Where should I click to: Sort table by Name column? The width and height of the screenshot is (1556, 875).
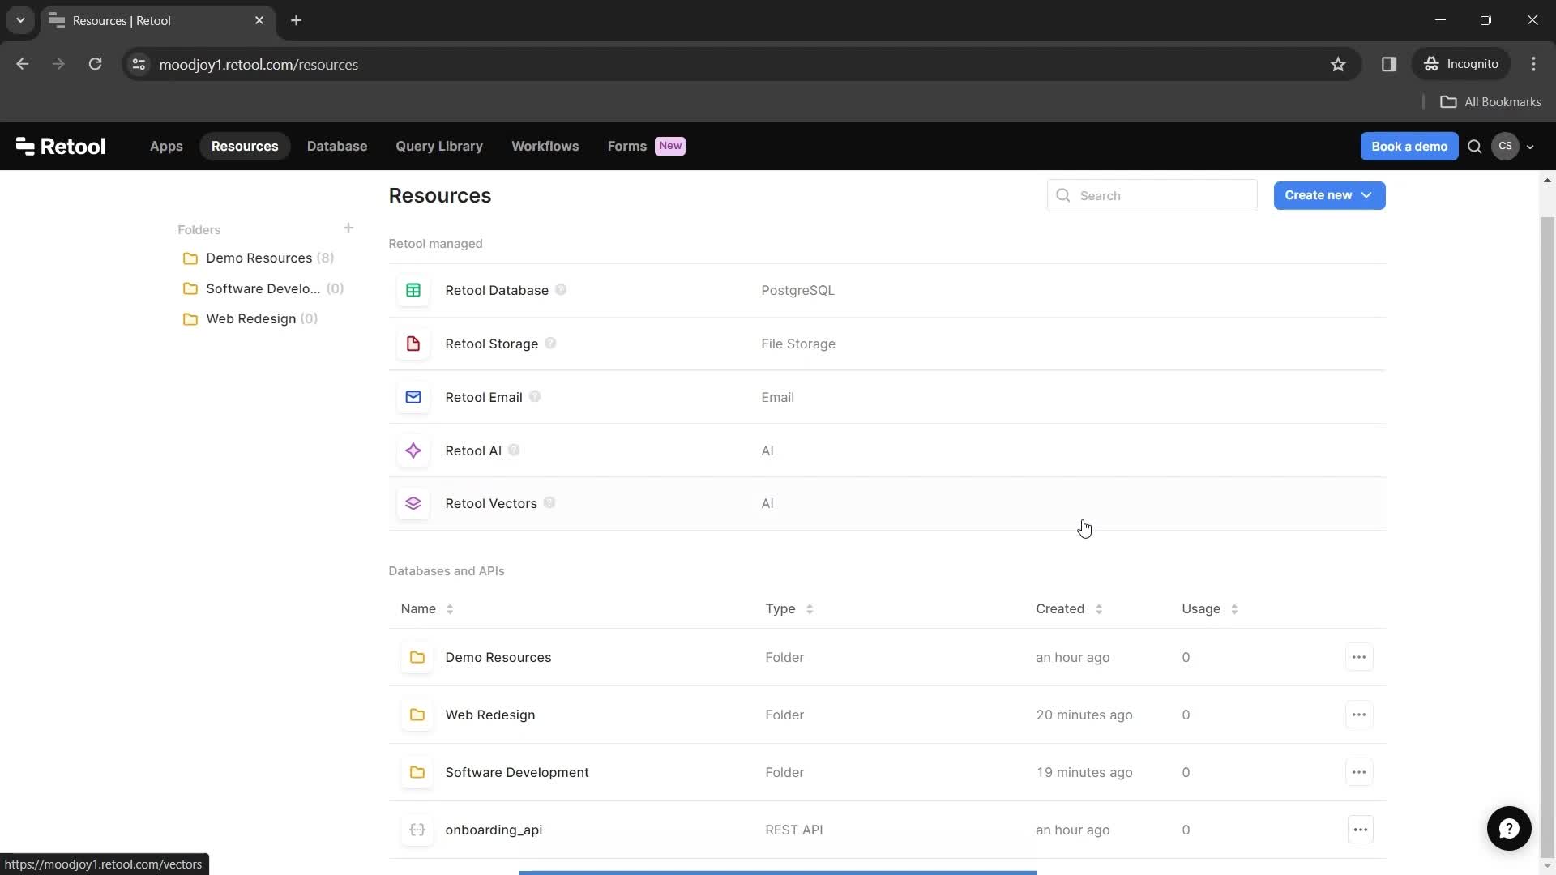point(427,609)
